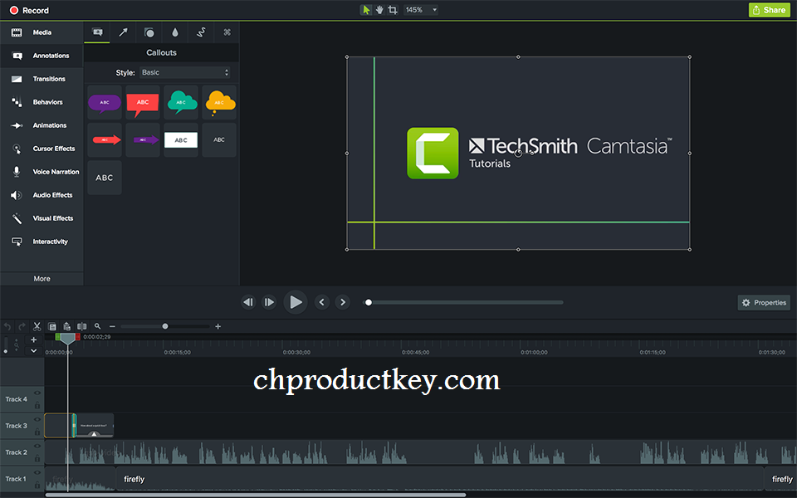Screen dimensions: 797x498
Task: Open the Animations tab
Action: point(42,125)
